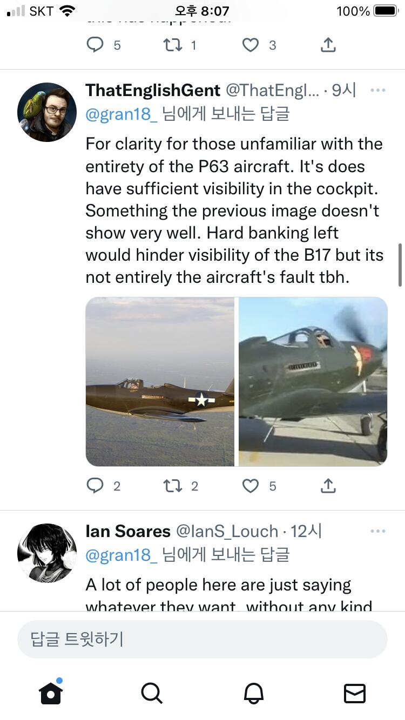Open ThatEnglishGent's profile avatar
Screen dimensions: 405x720
(x=47, y=112)
